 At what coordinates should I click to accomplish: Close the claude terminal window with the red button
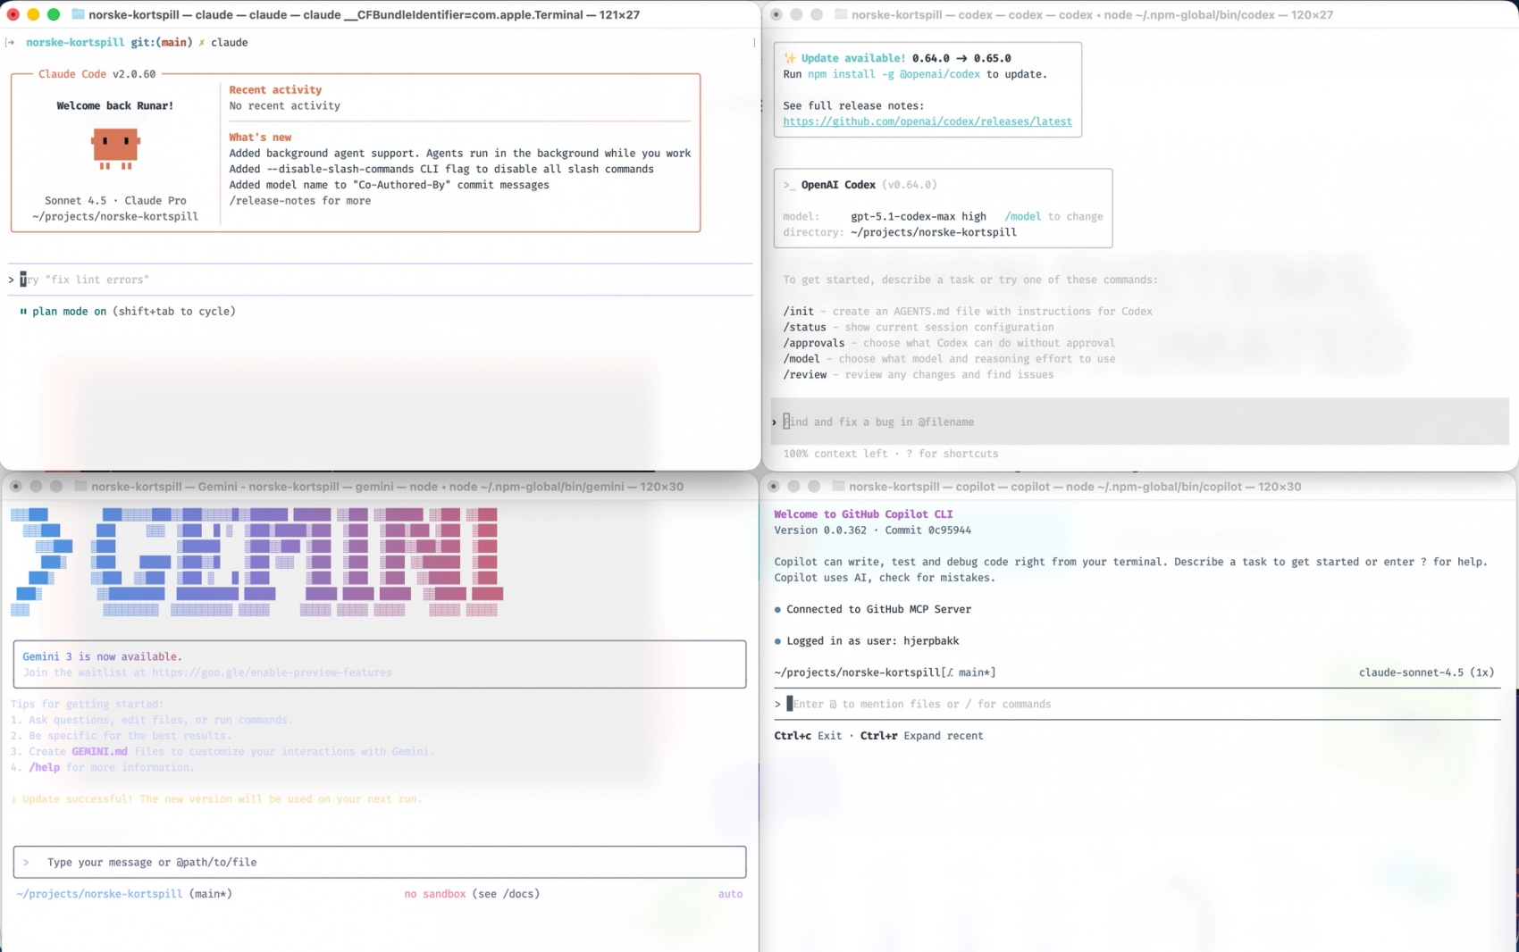coord(13,14)
